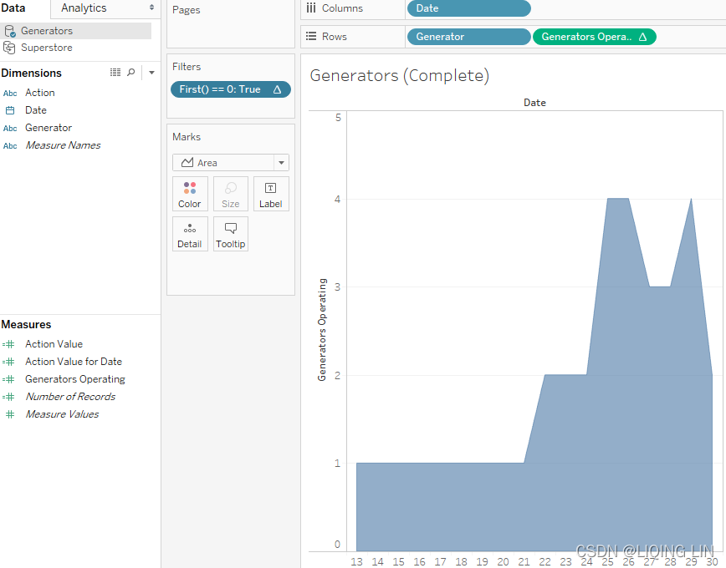
Task: Click the Measures section header
Action: [26, 325]
